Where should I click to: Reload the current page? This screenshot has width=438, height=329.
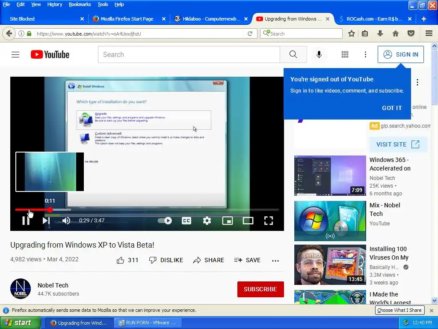[x=250, y=33]
